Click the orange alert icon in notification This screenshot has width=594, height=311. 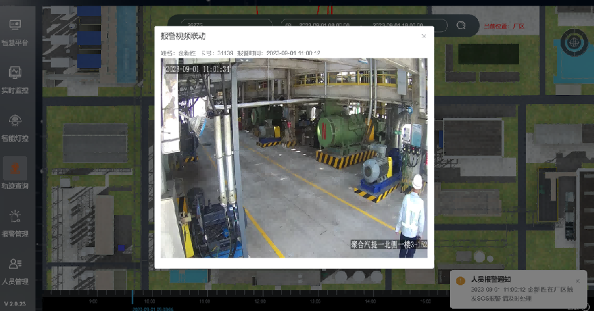[x=460, y=280]
